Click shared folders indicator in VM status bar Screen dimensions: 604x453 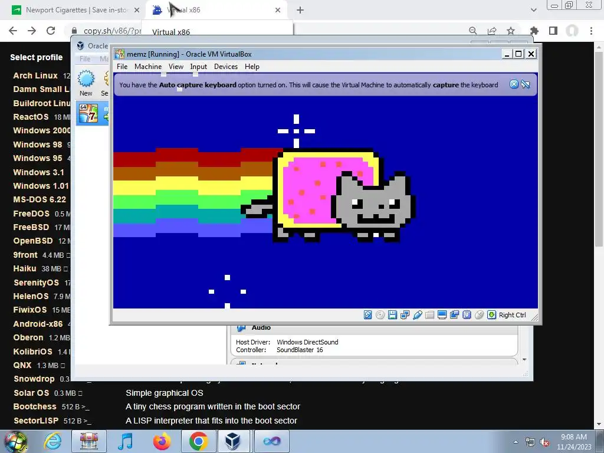(429, 315)
